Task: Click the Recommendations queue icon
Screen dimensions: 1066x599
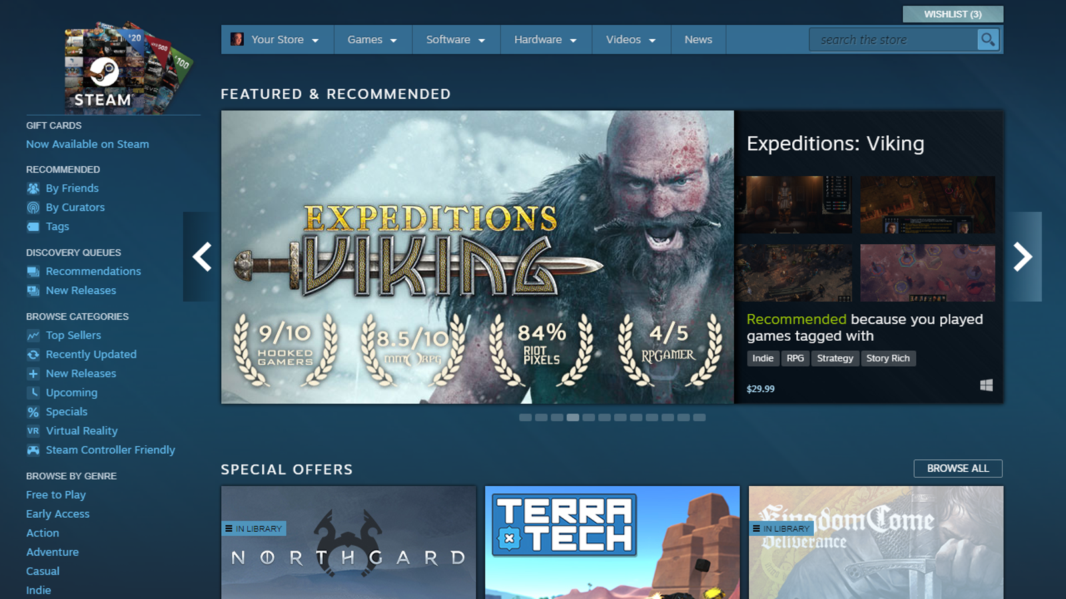Action: click(33, 272)
